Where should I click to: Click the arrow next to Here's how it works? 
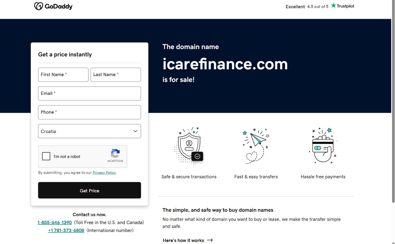point(210,240)
